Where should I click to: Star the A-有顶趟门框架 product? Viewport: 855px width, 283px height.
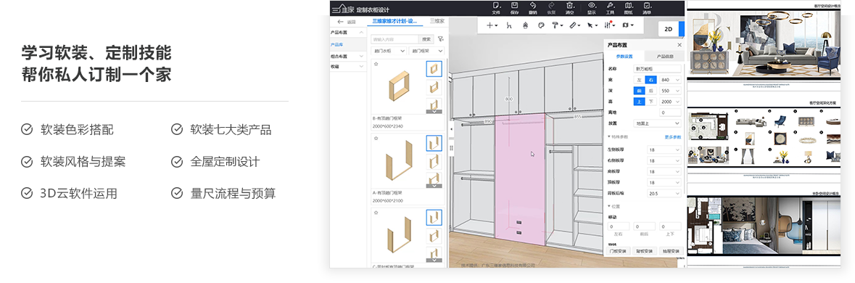pos(376,139)
